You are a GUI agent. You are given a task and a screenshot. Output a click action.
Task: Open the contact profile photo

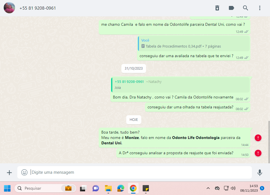coord(9,8)
